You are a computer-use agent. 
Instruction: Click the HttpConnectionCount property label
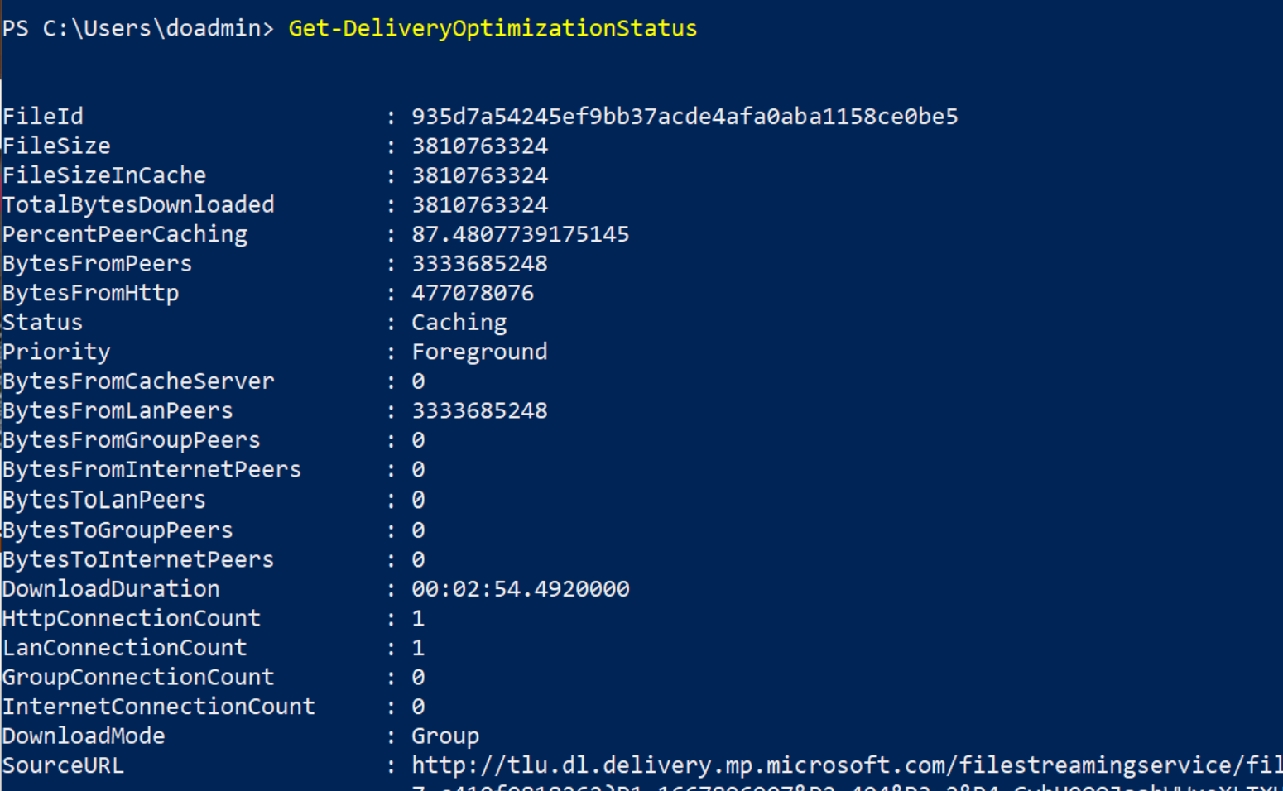click(x=132, y=618)
